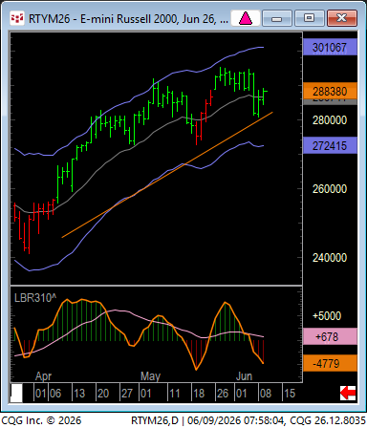
Task: Click the 301067 upper band value label
Action: [x=330, y=48]
